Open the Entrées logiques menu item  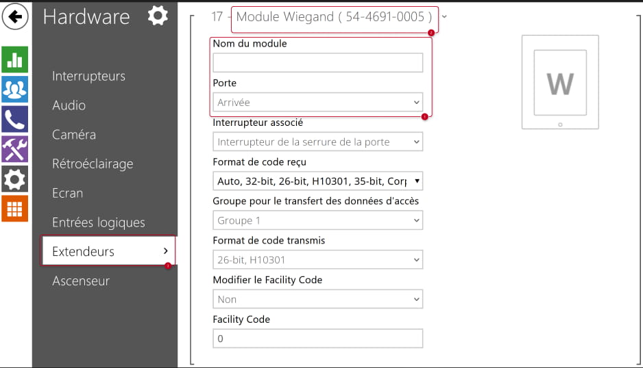tap(99, 223)
